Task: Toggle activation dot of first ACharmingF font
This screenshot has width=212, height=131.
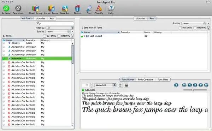Action: tap(4, 47)
